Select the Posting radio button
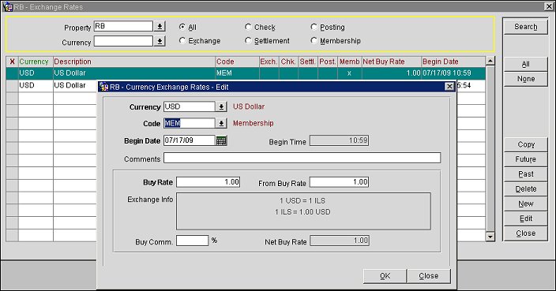 pyautogui.click(x=314, y=27)
